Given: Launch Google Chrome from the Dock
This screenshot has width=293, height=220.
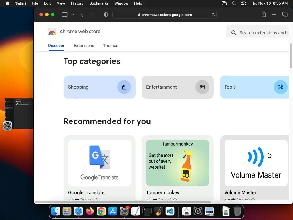Looking at the screenshot, I should [x=101, y=211].
